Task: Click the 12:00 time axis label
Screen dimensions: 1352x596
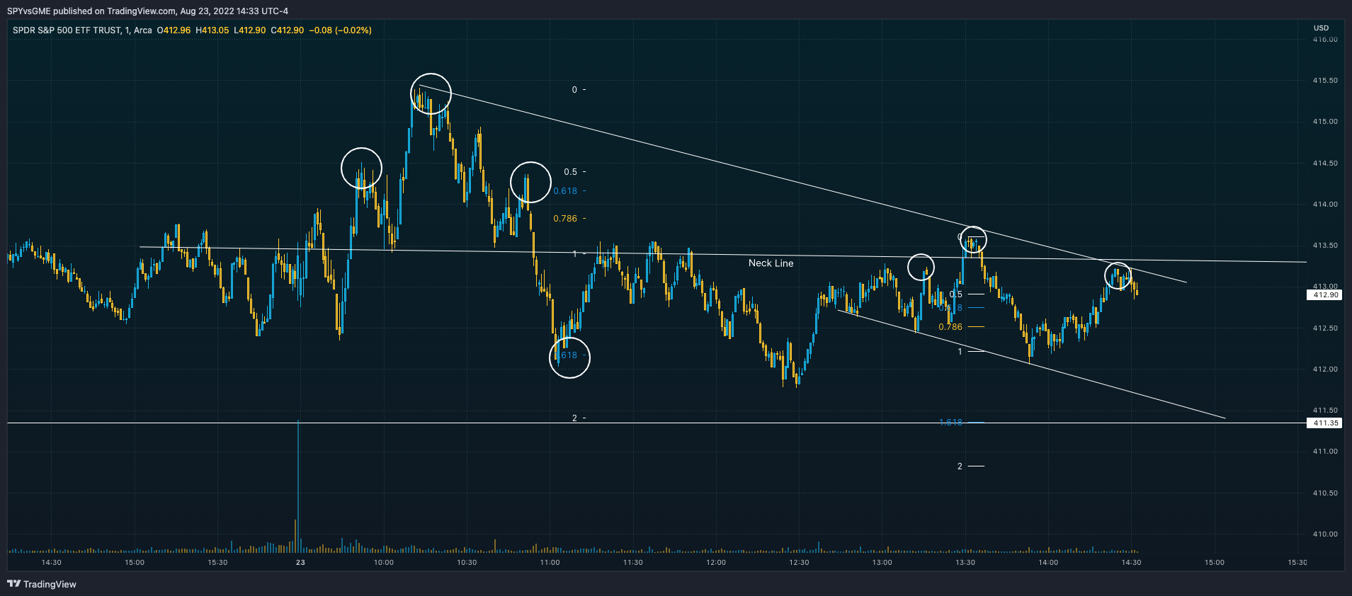Action: tap(716, 563)
